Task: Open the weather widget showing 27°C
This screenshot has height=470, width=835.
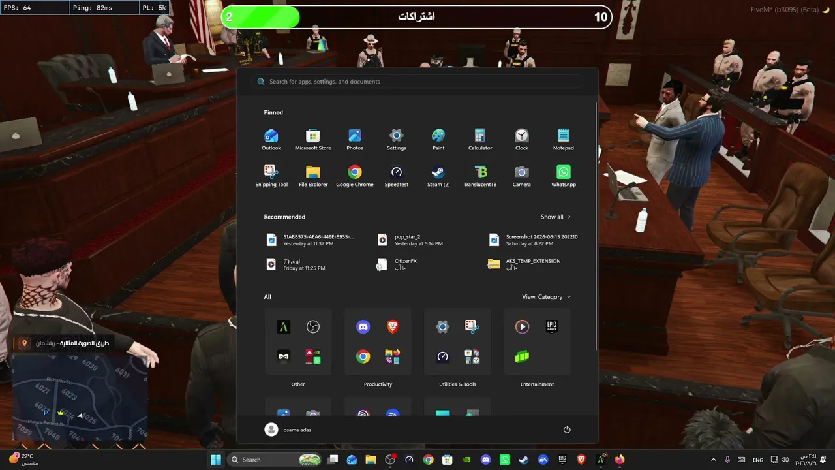Action: point(24,460)
